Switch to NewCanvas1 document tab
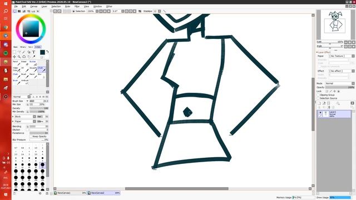The image size is (356, 200). (70, 193)
